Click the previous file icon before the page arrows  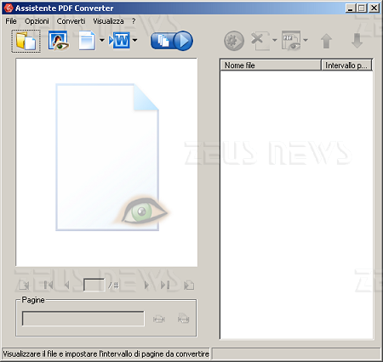point(24,286)
